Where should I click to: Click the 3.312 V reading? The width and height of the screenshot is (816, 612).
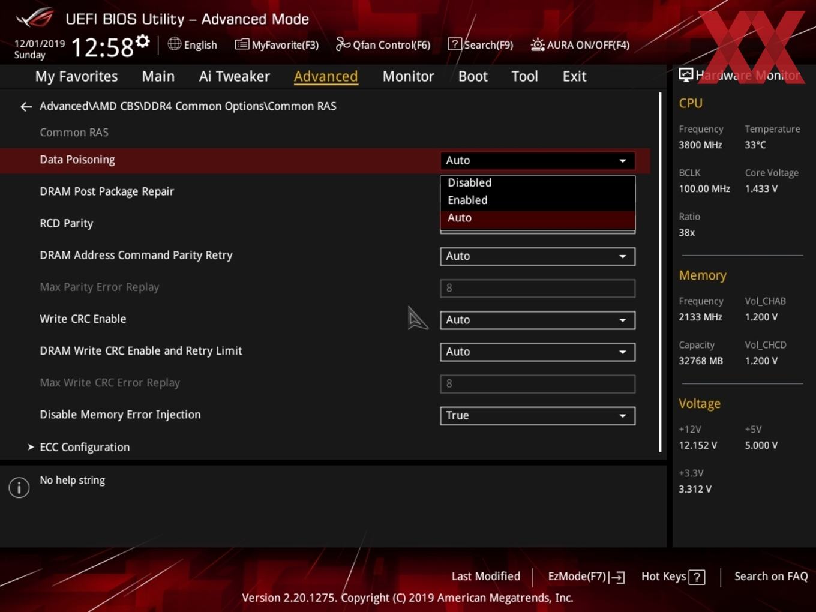695,489
